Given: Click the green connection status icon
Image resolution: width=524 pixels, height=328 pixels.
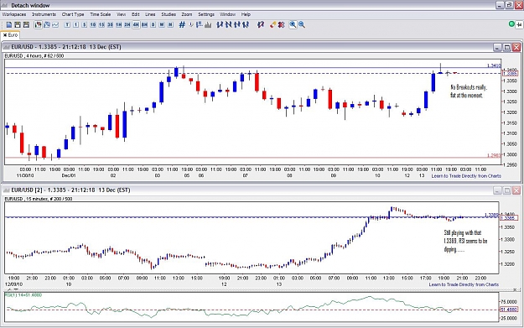Looking at the screenshot, I should [x=511, y=24].
